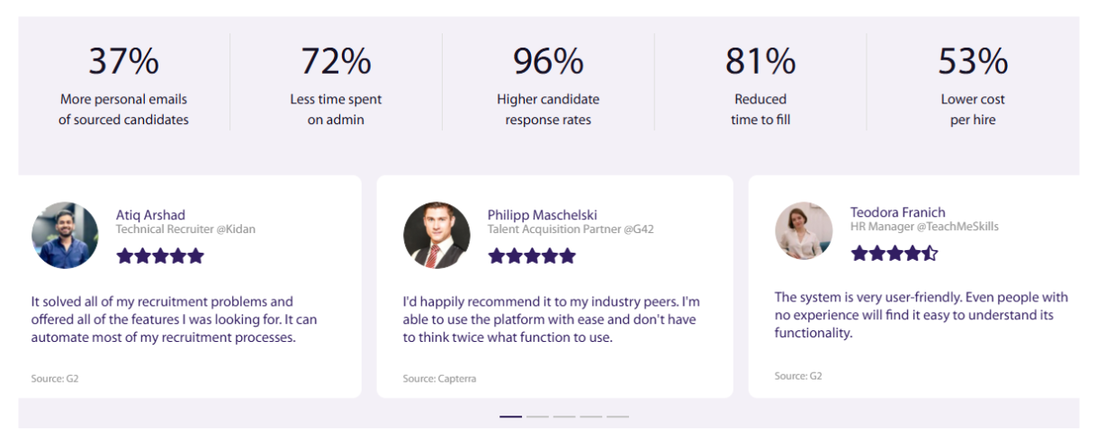Switch to fourth carousel slide indicator

590,417
